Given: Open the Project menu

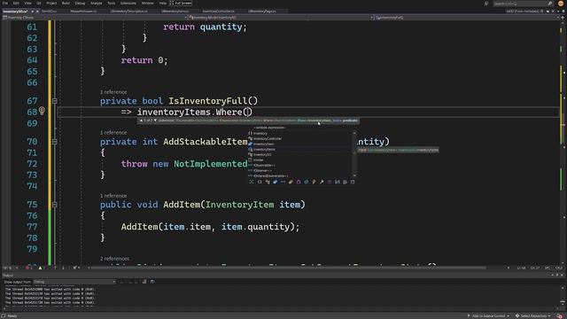Looking at the screenshot, I should 51,3.
